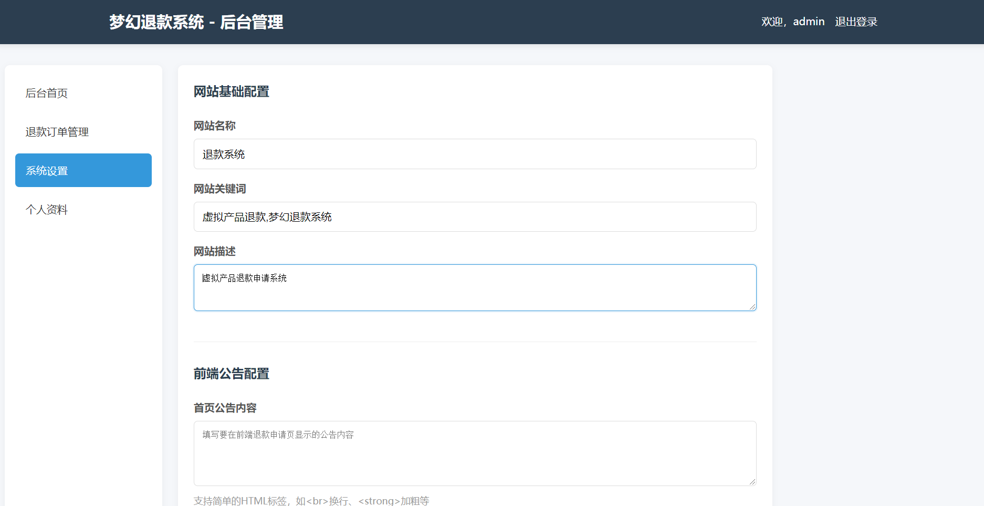Click the 前端公告配置 section heading
This screenshot has height=506, width=984.
click(231, 374)
